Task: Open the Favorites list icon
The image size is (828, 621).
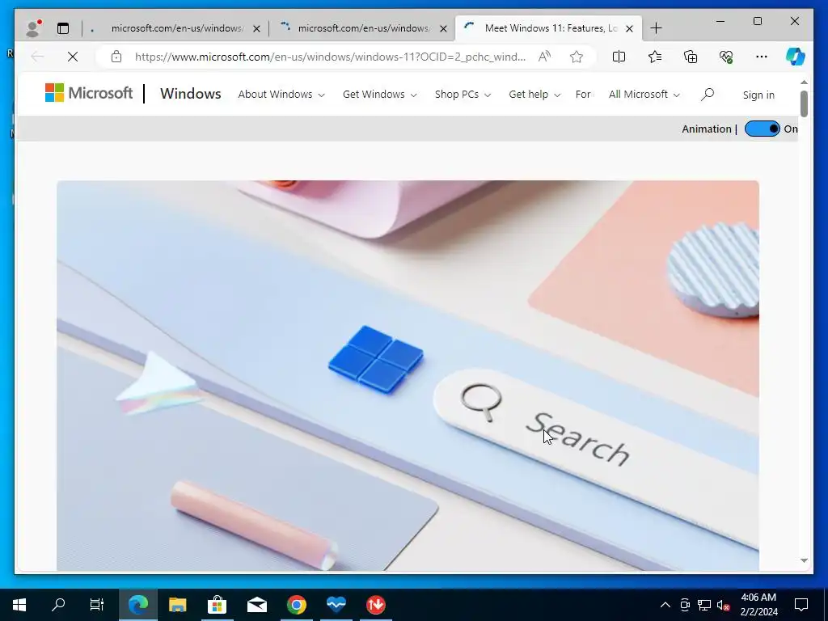Action: [x=655, y=57]
